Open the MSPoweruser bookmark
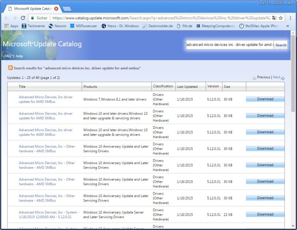 (84, 26)
